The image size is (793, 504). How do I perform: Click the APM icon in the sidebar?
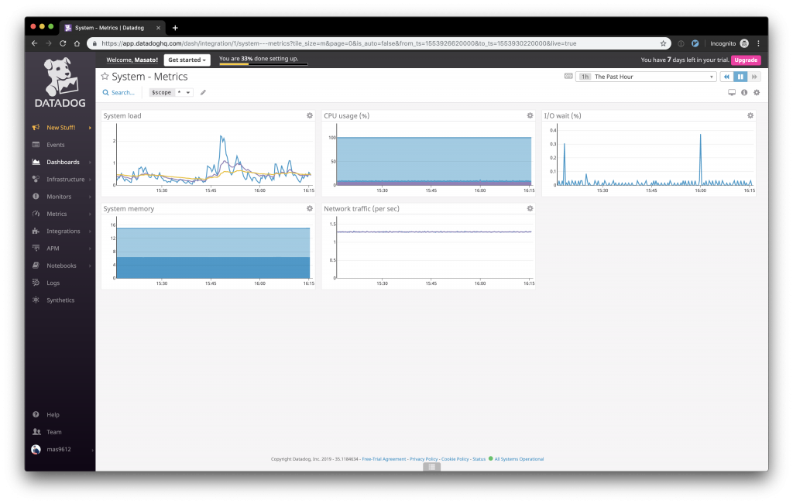coord(36,249)
